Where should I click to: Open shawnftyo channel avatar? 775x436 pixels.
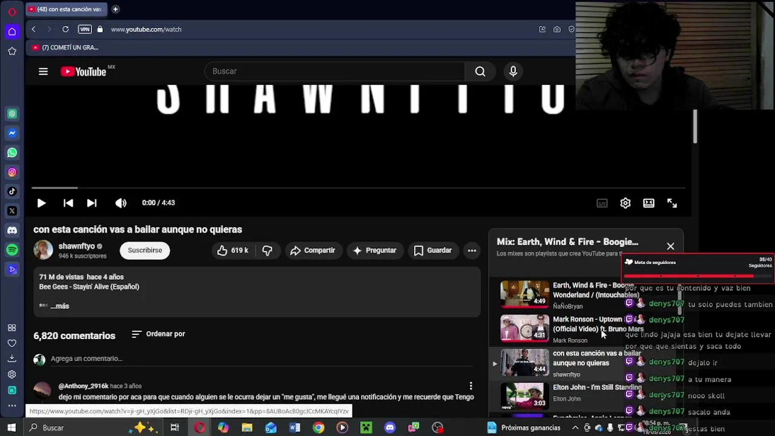coord(43,249)
